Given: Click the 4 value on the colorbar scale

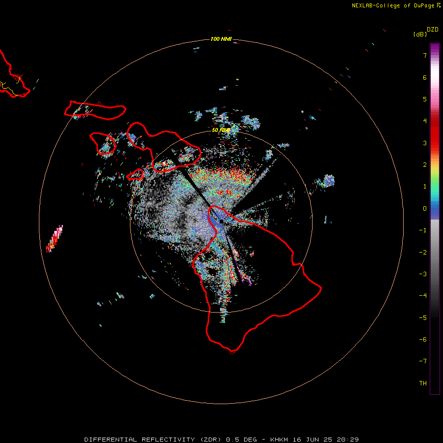Looking at the screenshot, I should tap(425, 121).
